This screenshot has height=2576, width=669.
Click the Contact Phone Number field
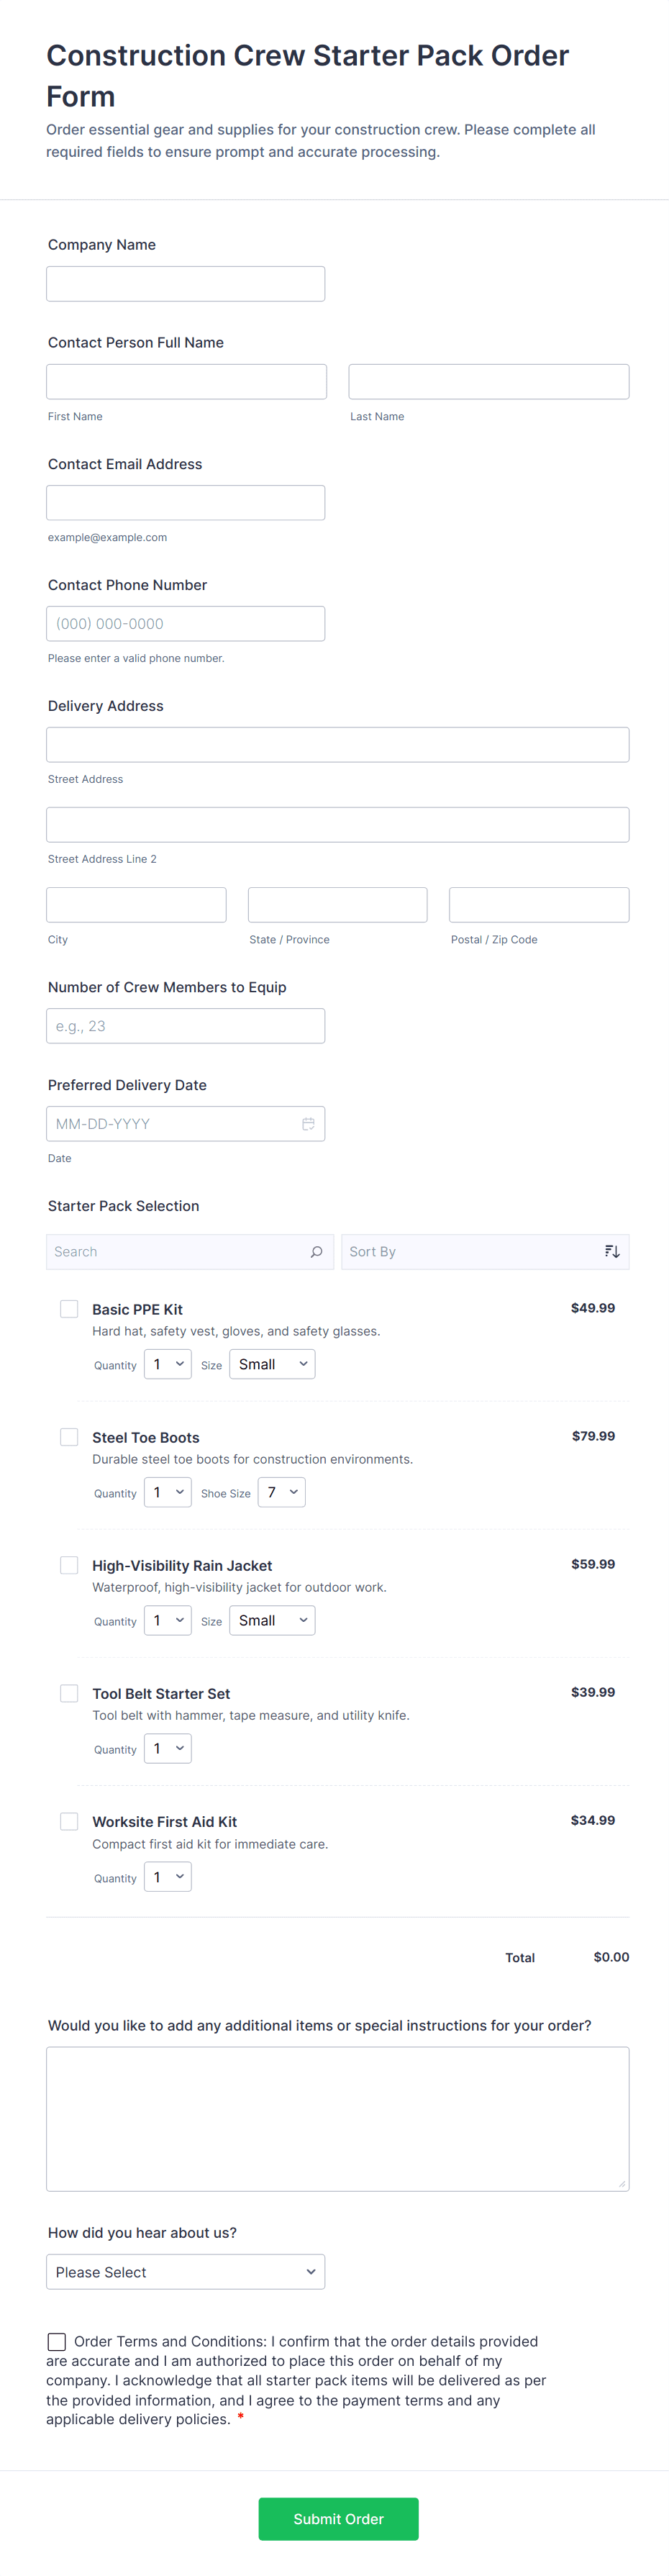[x=185, y=624]
